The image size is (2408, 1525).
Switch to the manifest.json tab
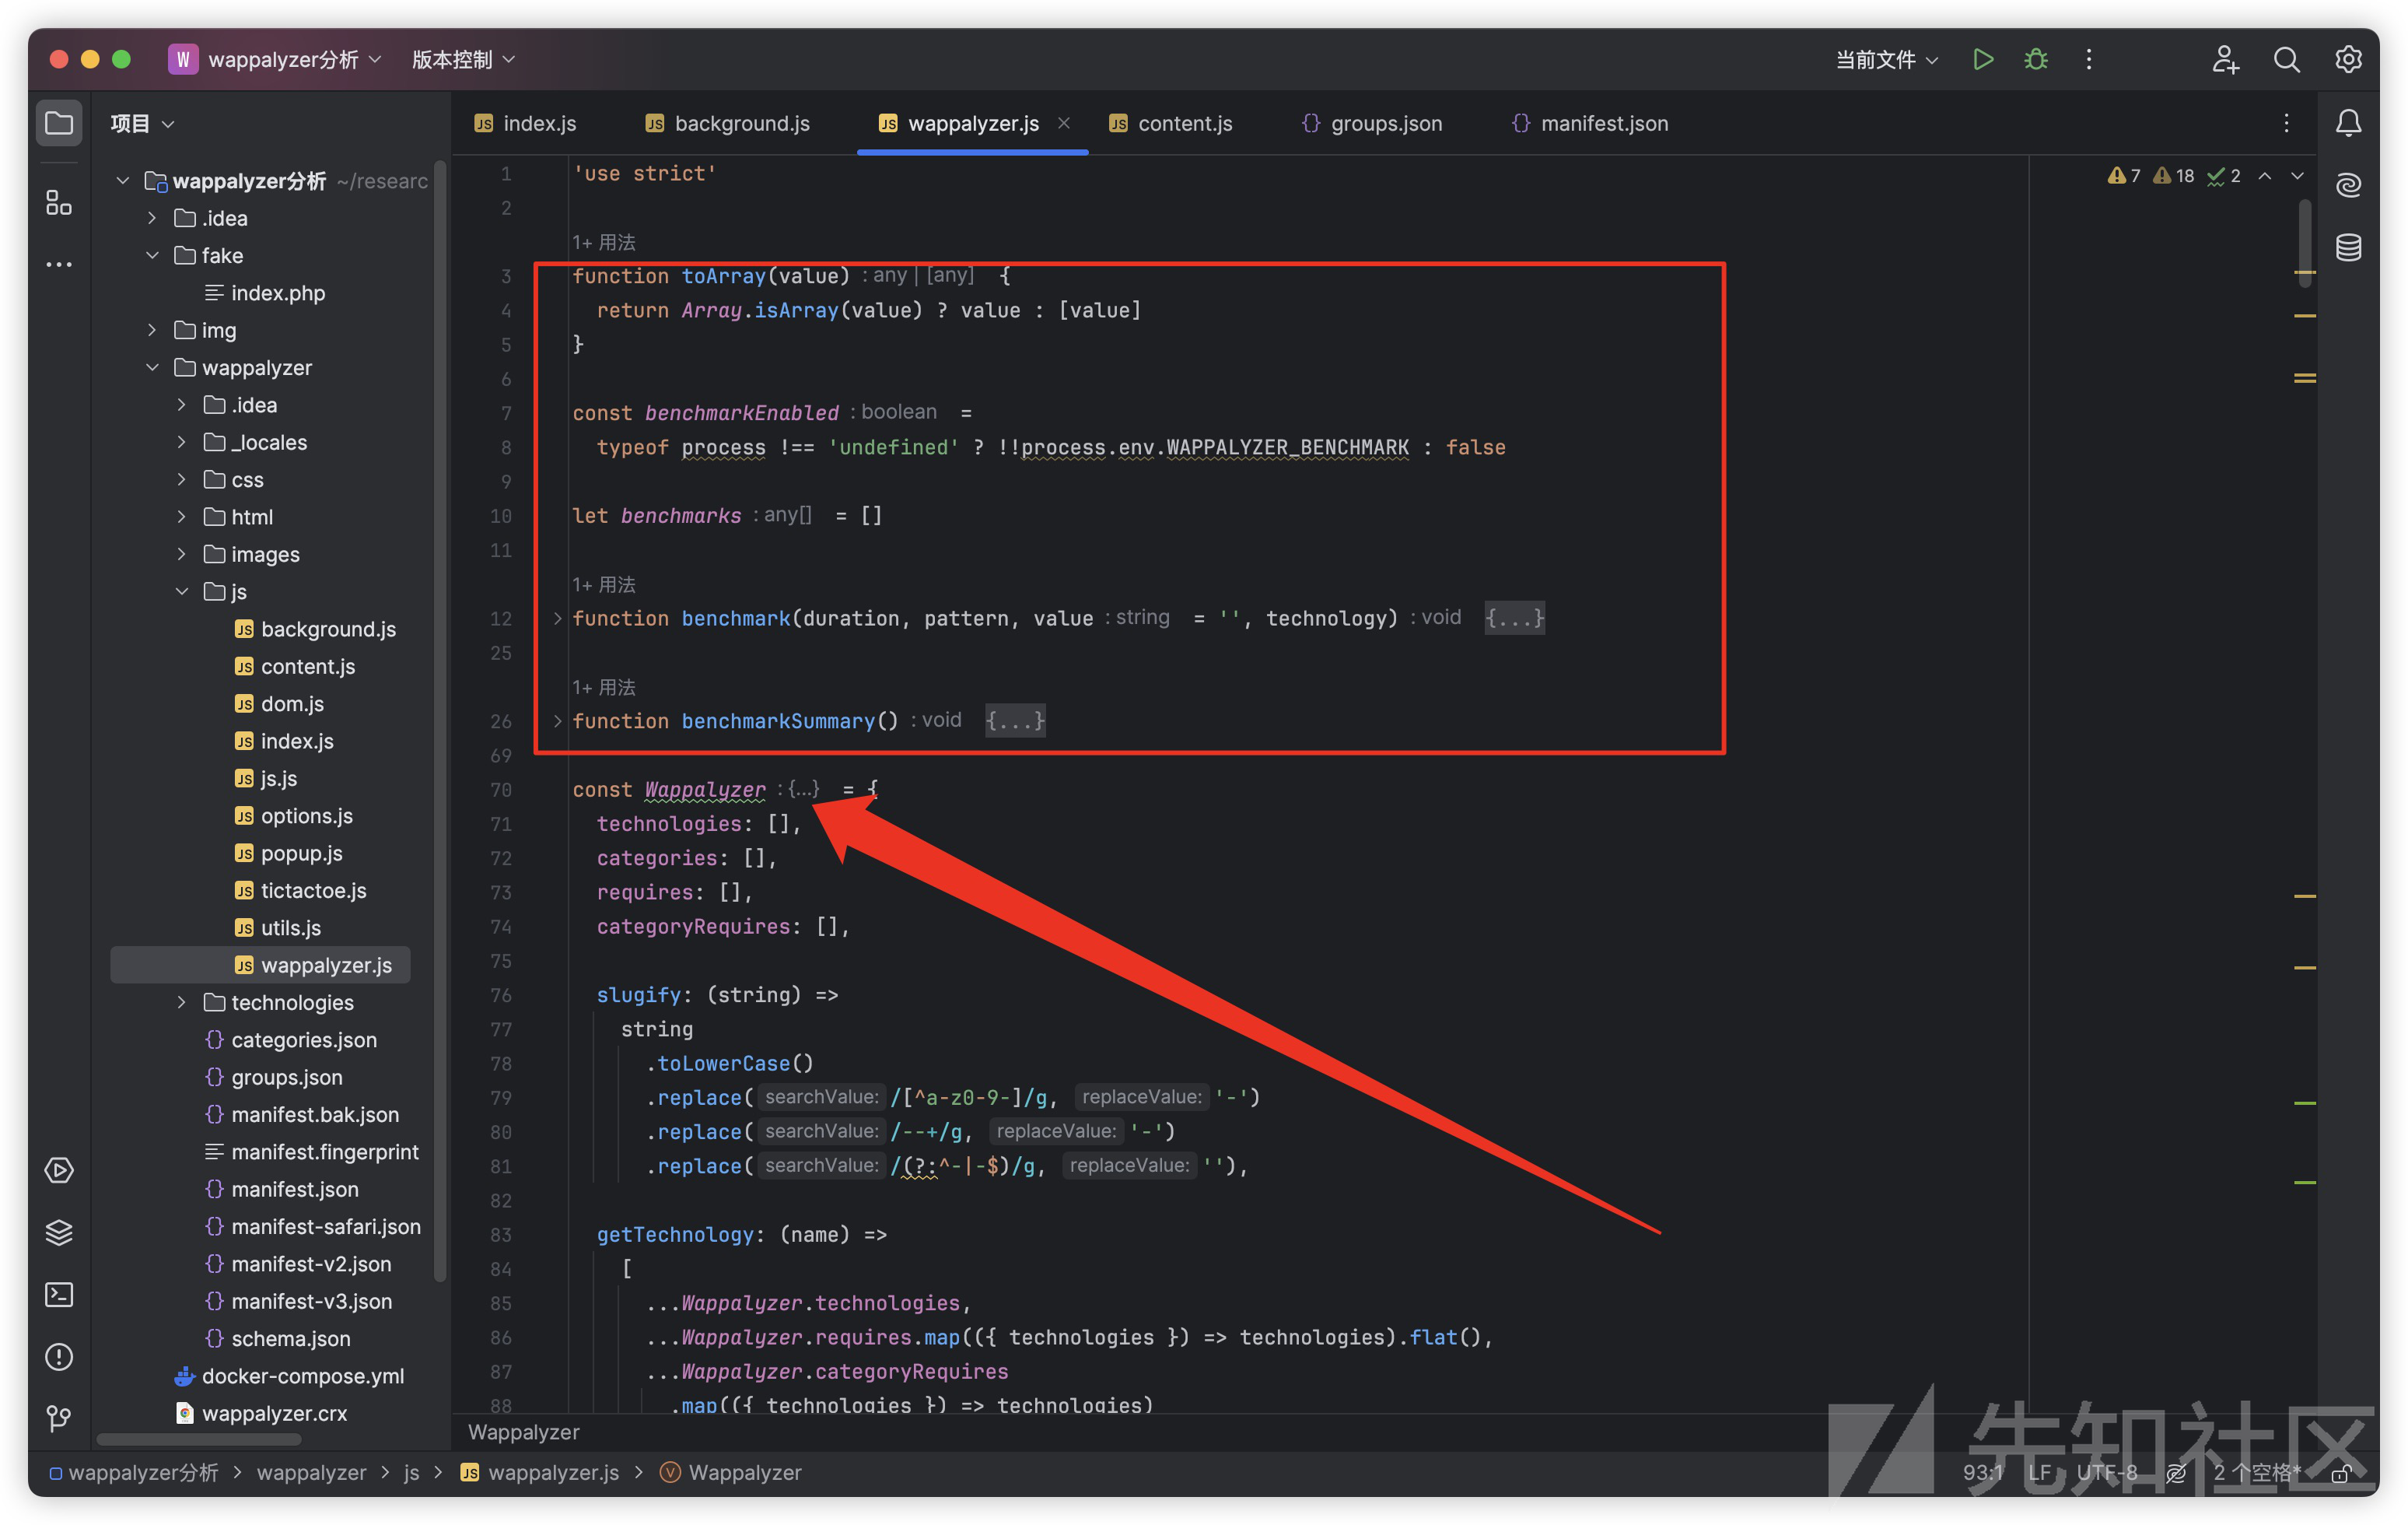pos(1590,123)
